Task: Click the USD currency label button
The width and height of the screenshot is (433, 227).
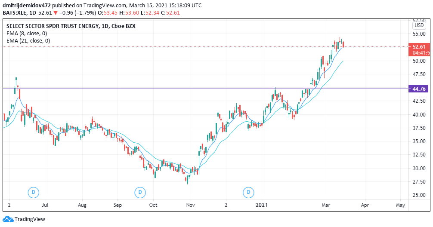Action: [x=419, y=25]
